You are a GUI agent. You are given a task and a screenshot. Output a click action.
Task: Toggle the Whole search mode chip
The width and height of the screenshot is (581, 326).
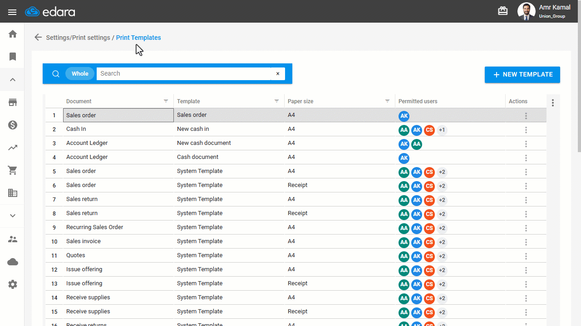point(80,74)
